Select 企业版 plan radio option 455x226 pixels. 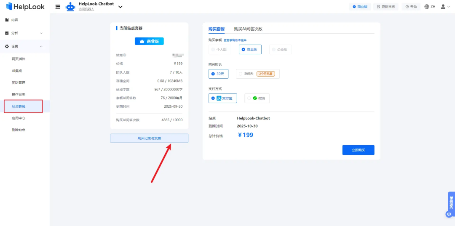pos(280,50)
